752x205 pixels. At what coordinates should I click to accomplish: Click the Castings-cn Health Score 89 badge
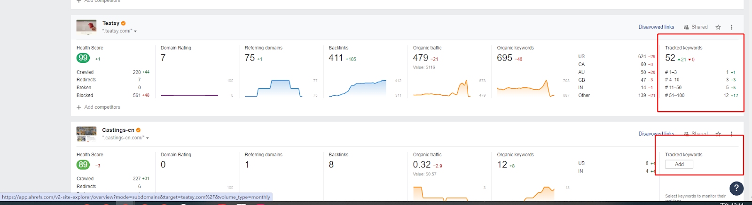(x=83, y=165)
